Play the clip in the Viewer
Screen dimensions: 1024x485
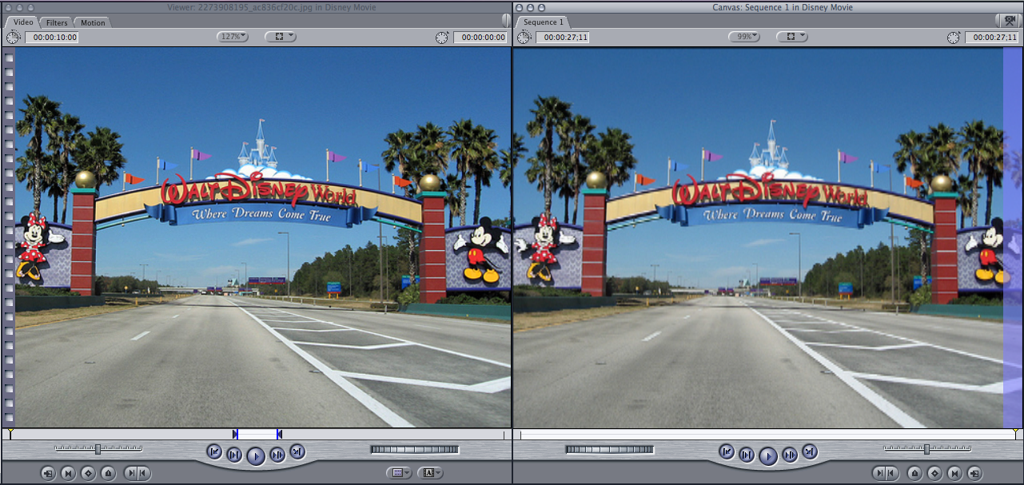255,456
